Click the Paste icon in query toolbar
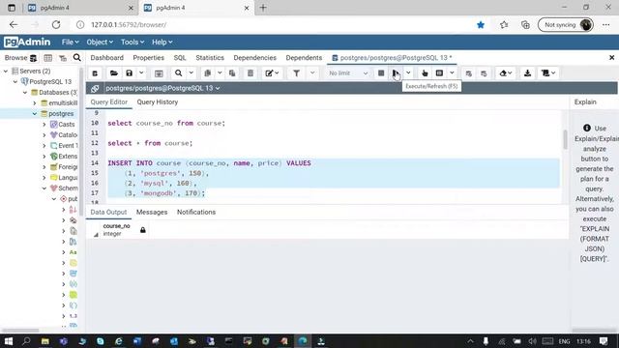Image resolution: width=619 pixels, height=348 pixels. pos(232,73)
